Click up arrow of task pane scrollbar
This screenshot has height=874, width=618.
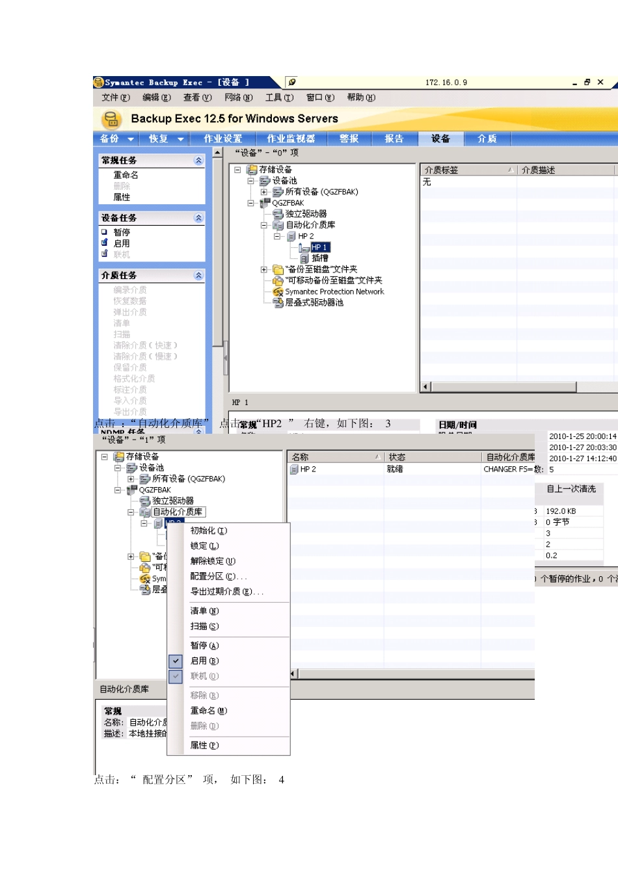(x=218, y=153)
